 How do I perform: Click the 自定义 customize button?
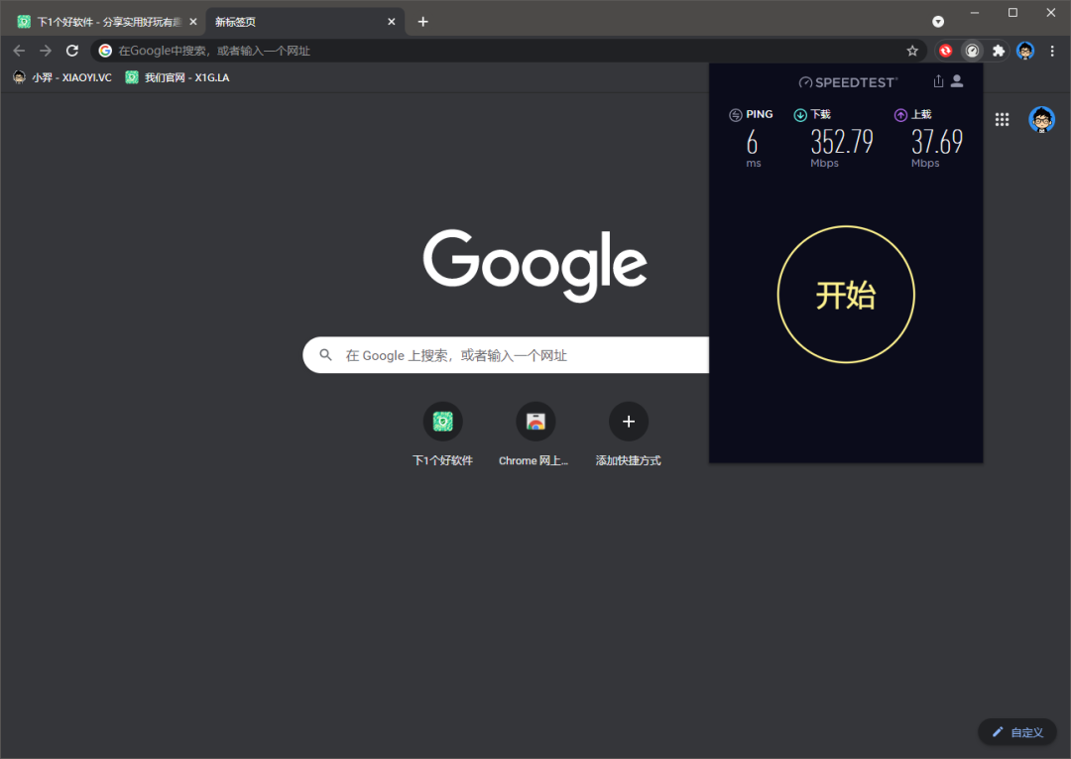(x=1016, y=732)
